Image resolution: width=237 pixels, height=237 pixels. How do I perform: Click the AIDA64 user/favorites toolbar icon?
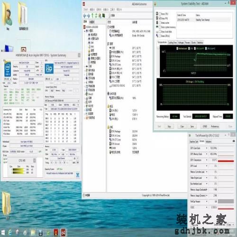click(x=100, y=16)
